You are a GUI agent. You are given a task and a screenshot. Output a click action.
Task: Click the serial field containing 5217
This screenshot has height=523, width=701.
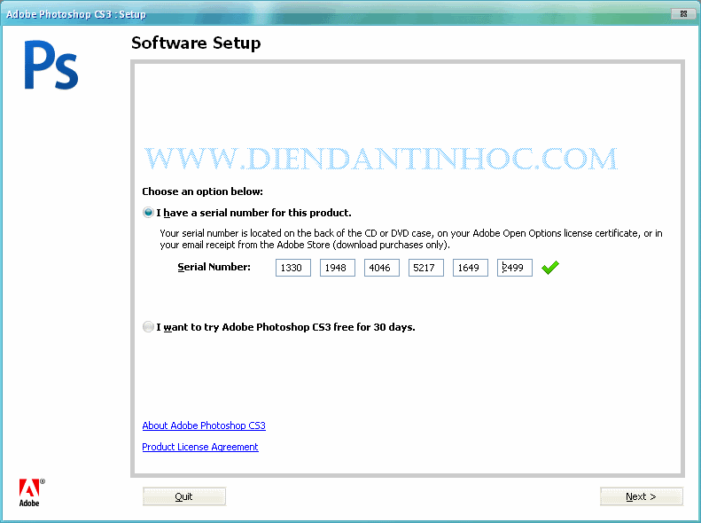(x=426, y=268)
